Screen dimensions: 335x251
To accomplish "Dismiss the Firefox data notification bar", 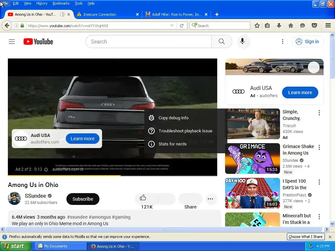I will (330, 237).
